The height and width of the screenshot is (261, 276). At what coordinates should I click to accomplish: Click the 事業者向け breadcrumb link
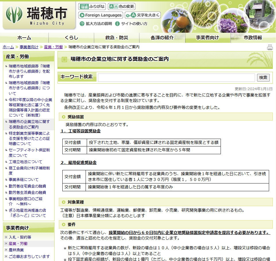click(29, 47)
